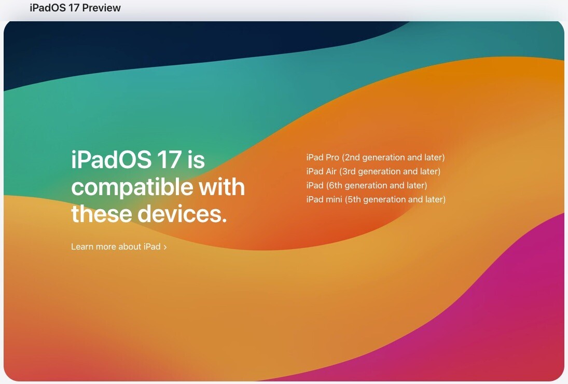Image resolution: width=568 pixels, height=384 pixels.
Task: Click the "iPad Pro (2nd generation and later)" line
Action: (x=375, y=157)
